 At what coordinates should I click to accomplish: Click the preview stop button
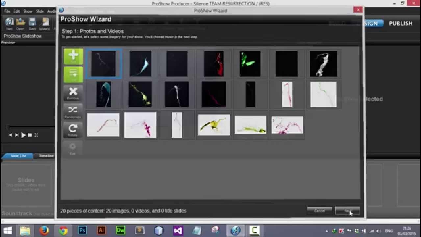coord(30,135)
